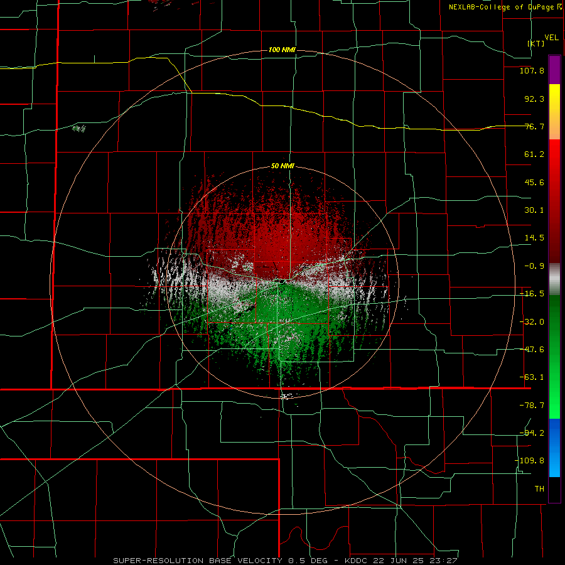
Task: Click the 107.8 value on velocity scale
Action: (532, 70)
